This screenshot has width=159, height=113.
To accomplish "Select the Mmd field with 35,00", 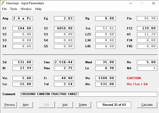I will 105,62.
